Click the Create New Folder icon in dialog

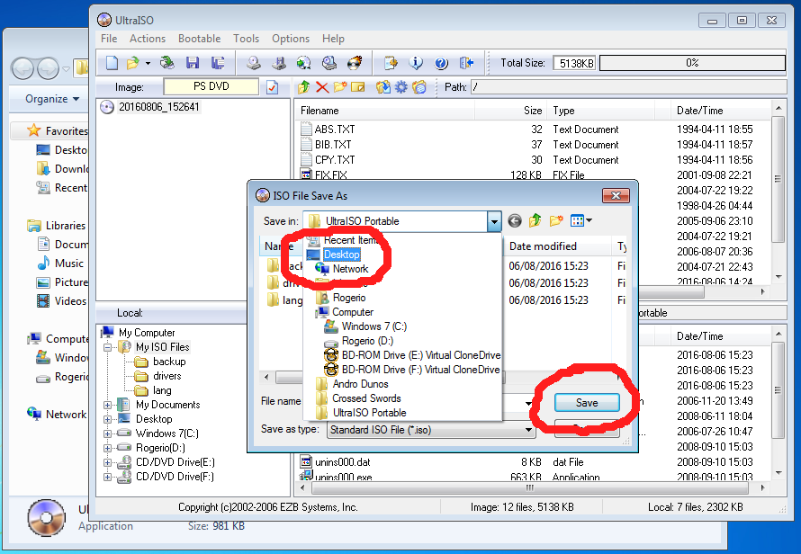[x=556, y=220]
